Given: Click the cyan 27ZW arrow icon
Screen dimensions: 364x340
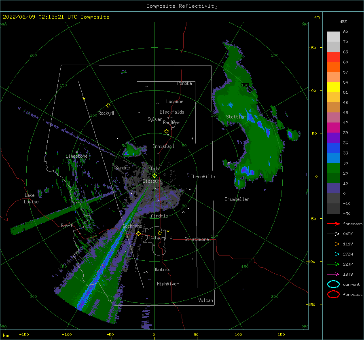Looking at the screenshot, I should (333, 254).
